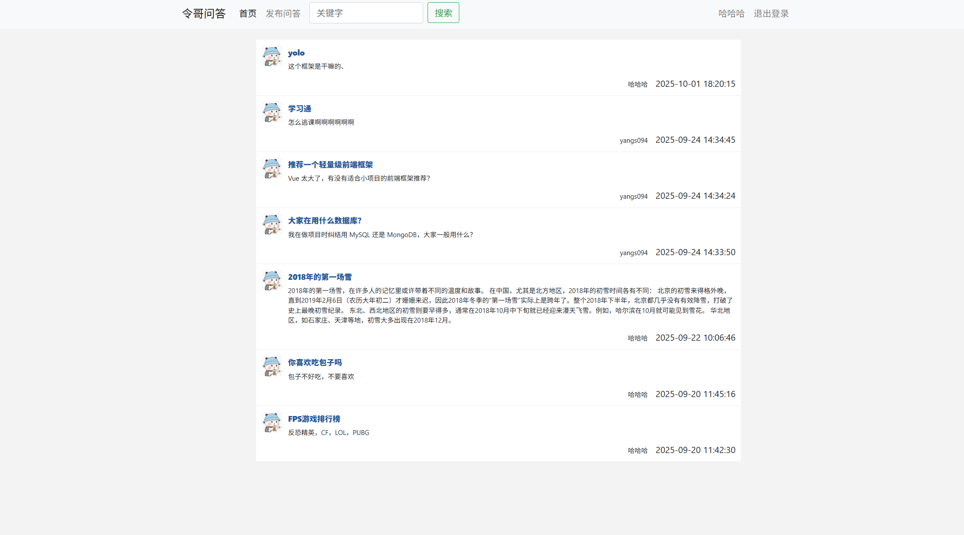Click the 关键字 search input field
964x535 pixels.
pos(366,13)
